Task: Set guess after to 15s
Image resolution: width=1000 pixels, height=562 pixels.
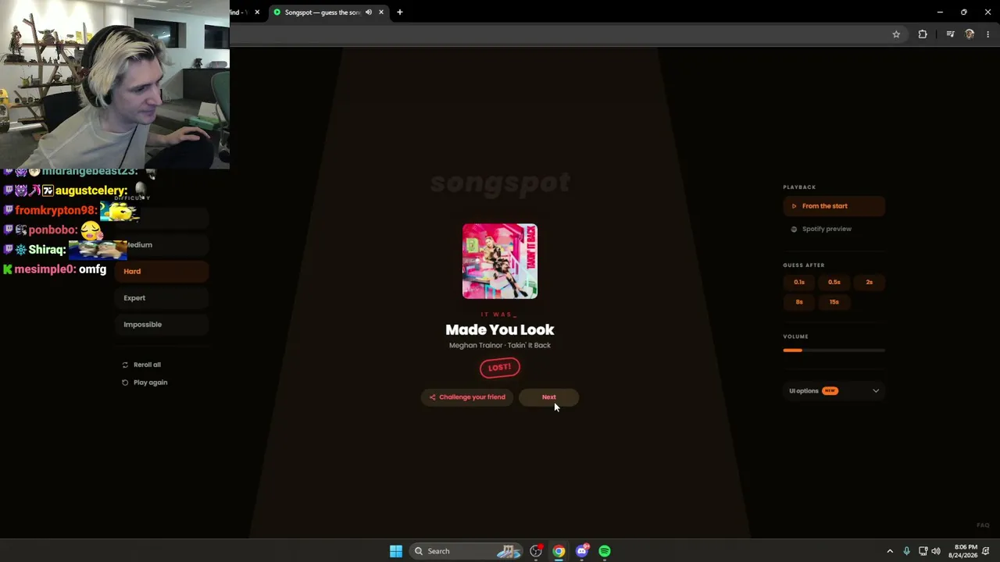Action: pos(834,302)
